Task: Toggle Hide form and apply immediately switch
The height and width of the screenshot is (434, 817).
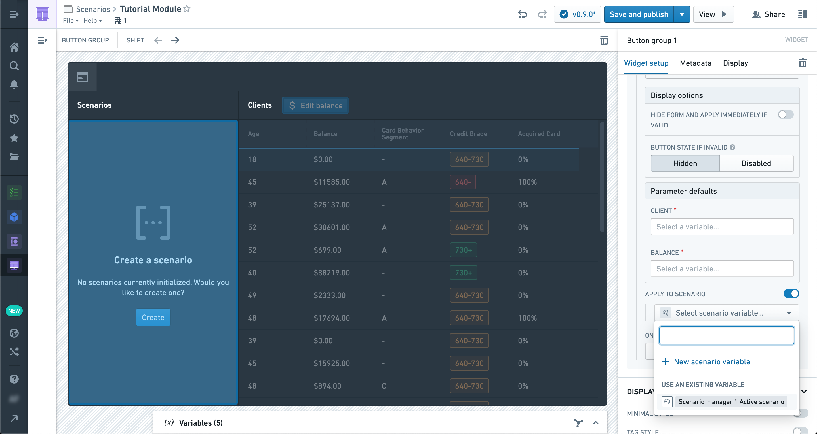Action: click(786, 114)
